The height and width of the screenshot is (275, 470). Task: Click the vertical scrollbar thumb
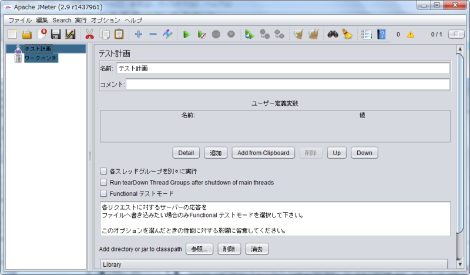coord(460,143)
